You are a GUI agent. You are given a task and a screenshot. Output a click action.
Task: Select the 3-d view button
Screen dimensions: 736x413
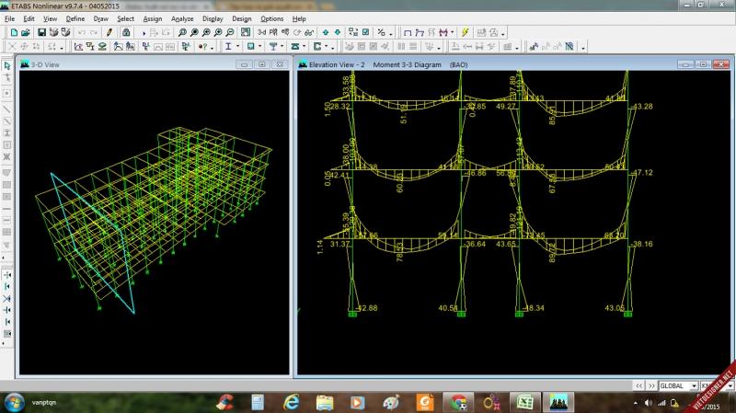point(262,32)
